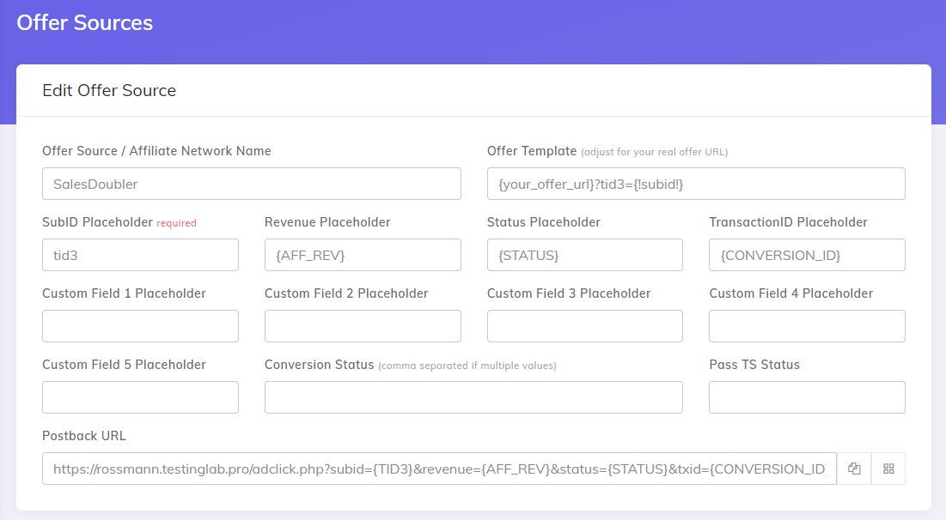This screenshot has width=946, height=520.
Task: Click the 'Conversion Status' label
Action: (319, 365)
